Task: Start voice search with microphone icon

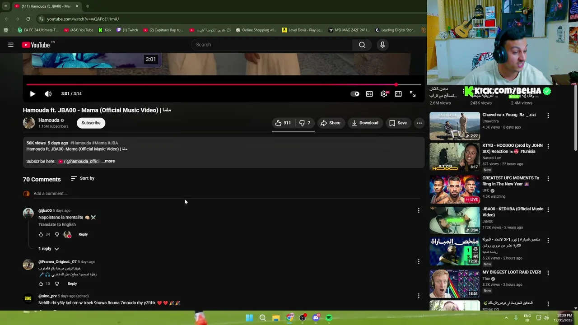Action: [382, 45]
